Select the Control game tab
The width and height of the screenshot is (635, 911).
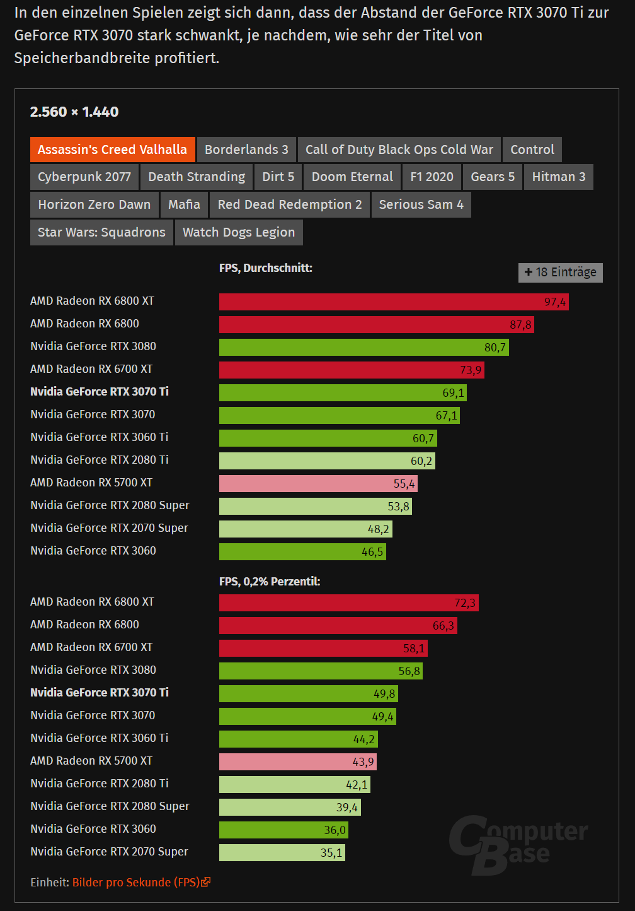[x=532, y=150]
